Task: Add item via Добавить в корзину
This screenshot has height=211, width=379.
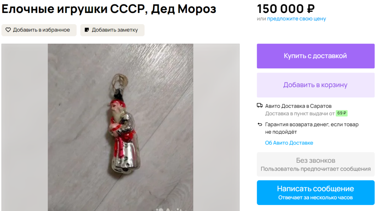Action: pos(316,85)
